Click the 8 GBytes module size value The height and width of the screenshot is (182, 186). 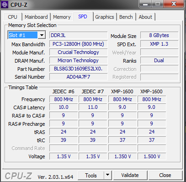tap(159, 35)
